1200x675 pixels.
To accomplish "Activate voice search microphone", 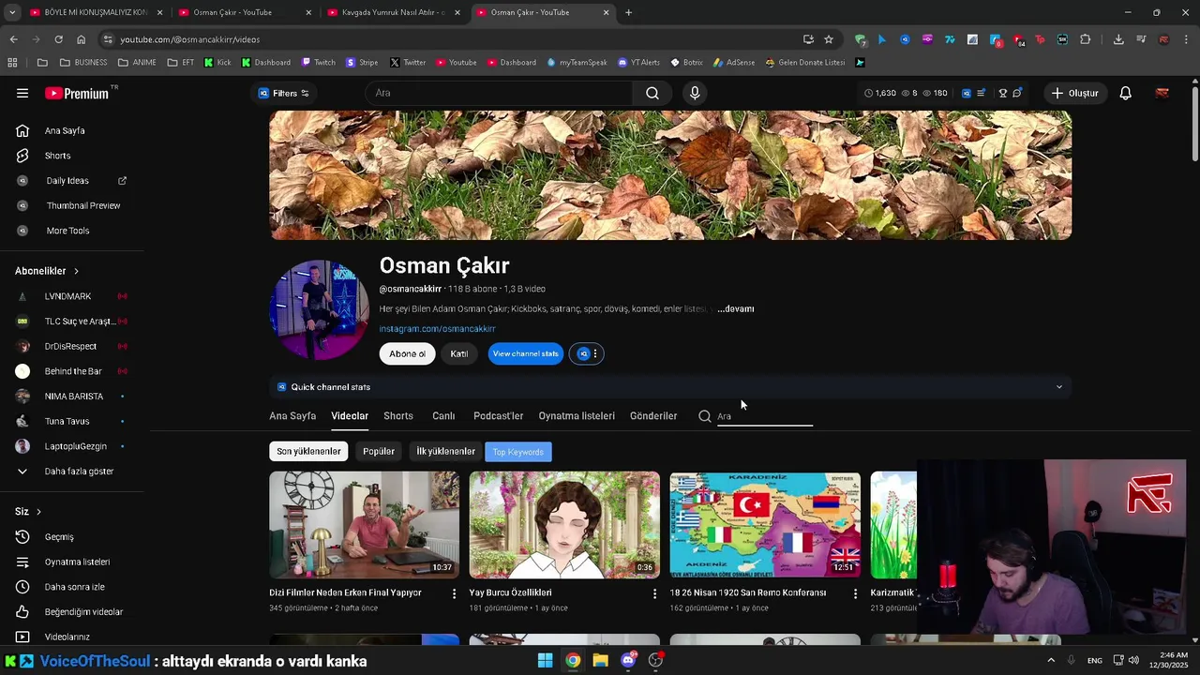I will tap(695, 93).
